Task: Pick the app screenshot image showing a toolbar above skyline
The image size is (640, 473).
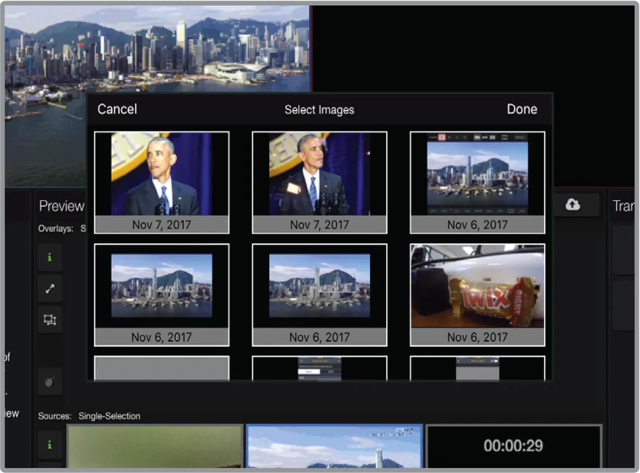Action: pyautogui.click(x=477, y=183)
